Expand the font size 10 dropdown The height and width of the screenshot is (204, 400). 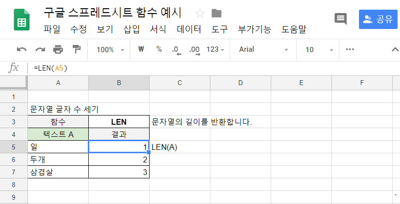coord(319,49)
